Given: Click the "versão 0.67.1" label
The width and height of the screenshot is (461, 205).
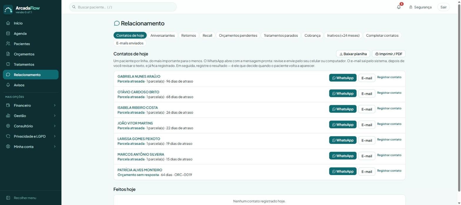Looking at the screenshot, I should [24, 12].
